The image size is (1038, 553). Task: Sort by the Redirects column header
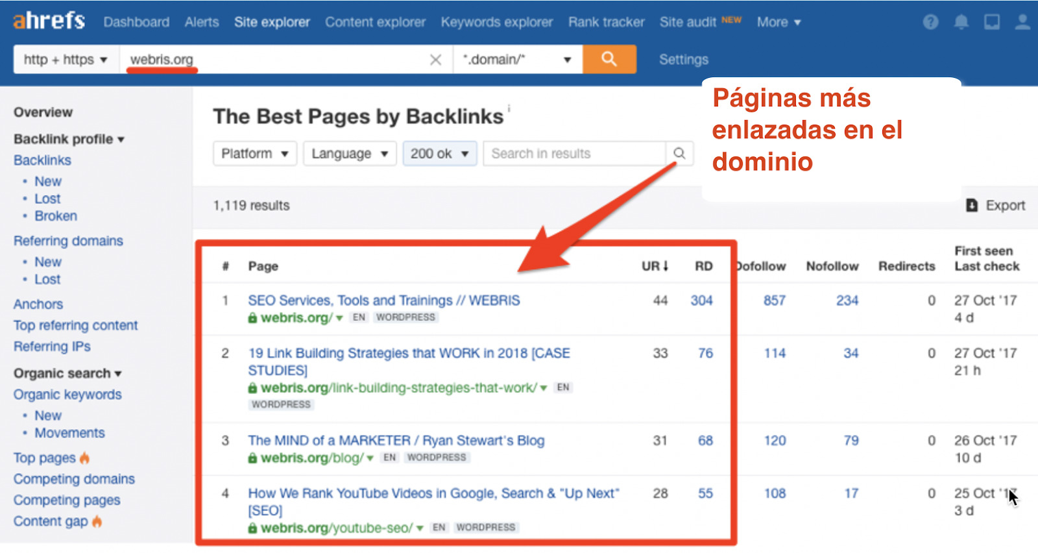tap(907, 266)
